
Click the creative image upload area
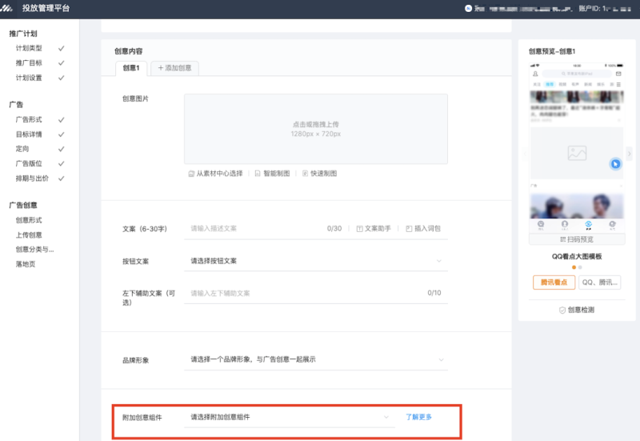pyautogui.click(x=316, y=129)
